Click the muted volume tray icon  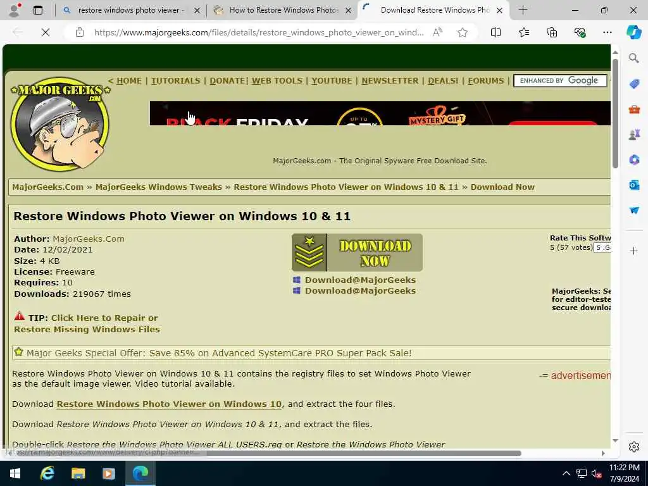(596, 473)
